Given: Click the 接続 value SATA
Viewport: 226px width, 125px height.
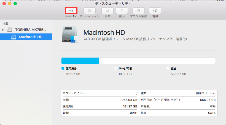Looking at the screenshot, I should click(x=212, y=113).
